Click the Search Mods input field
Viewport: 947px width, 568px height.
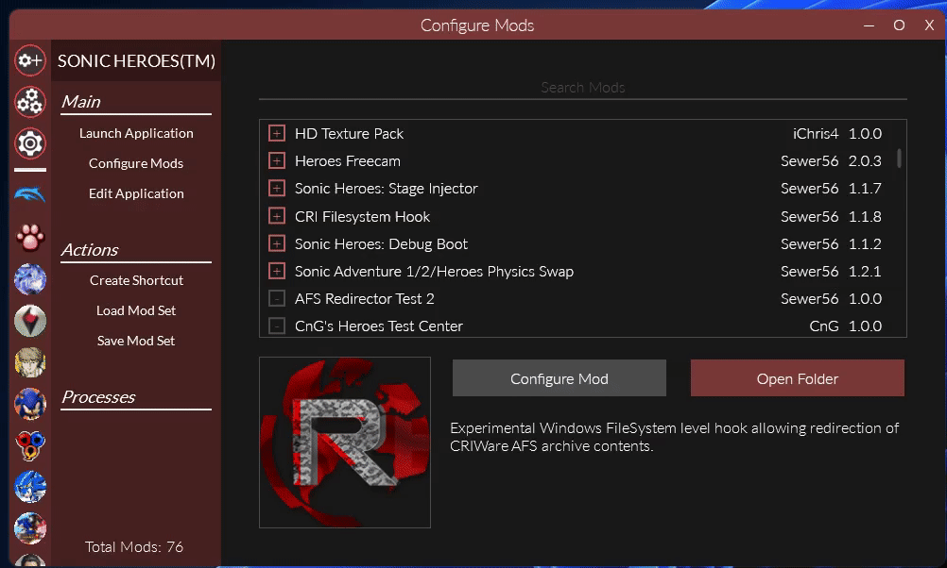point(583,88)
